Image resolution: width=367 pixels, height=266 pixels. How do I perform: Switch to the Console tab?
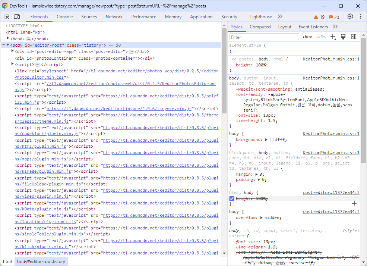64,17
